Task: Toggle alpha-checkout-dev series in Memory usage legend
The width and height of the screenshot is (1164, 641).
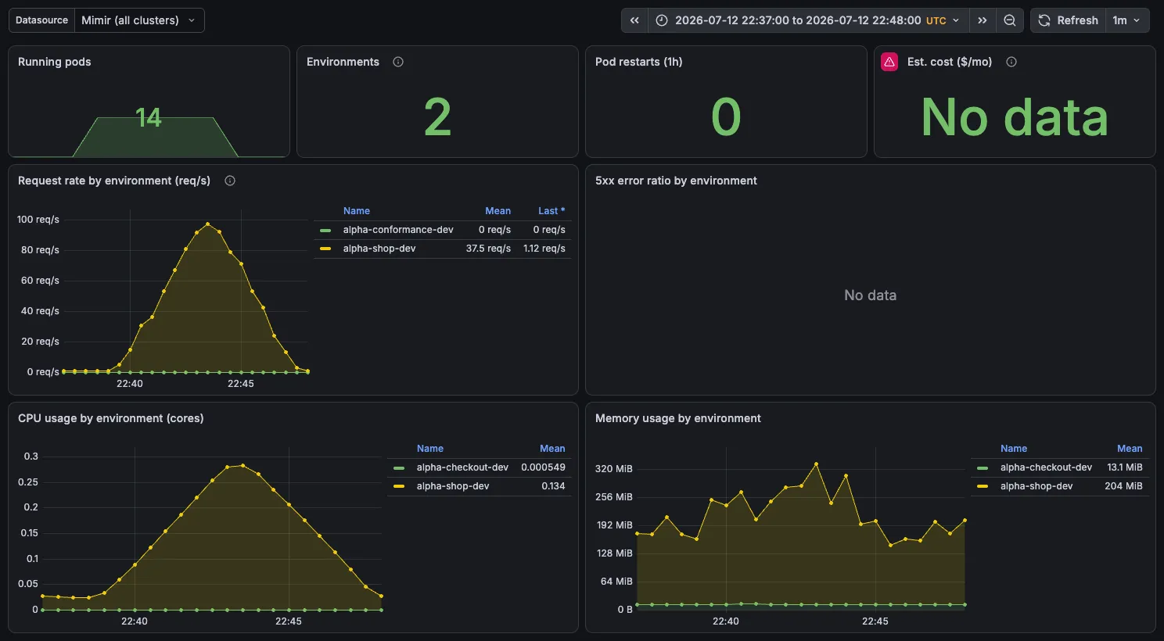Action: click(x=1046, y=467)
